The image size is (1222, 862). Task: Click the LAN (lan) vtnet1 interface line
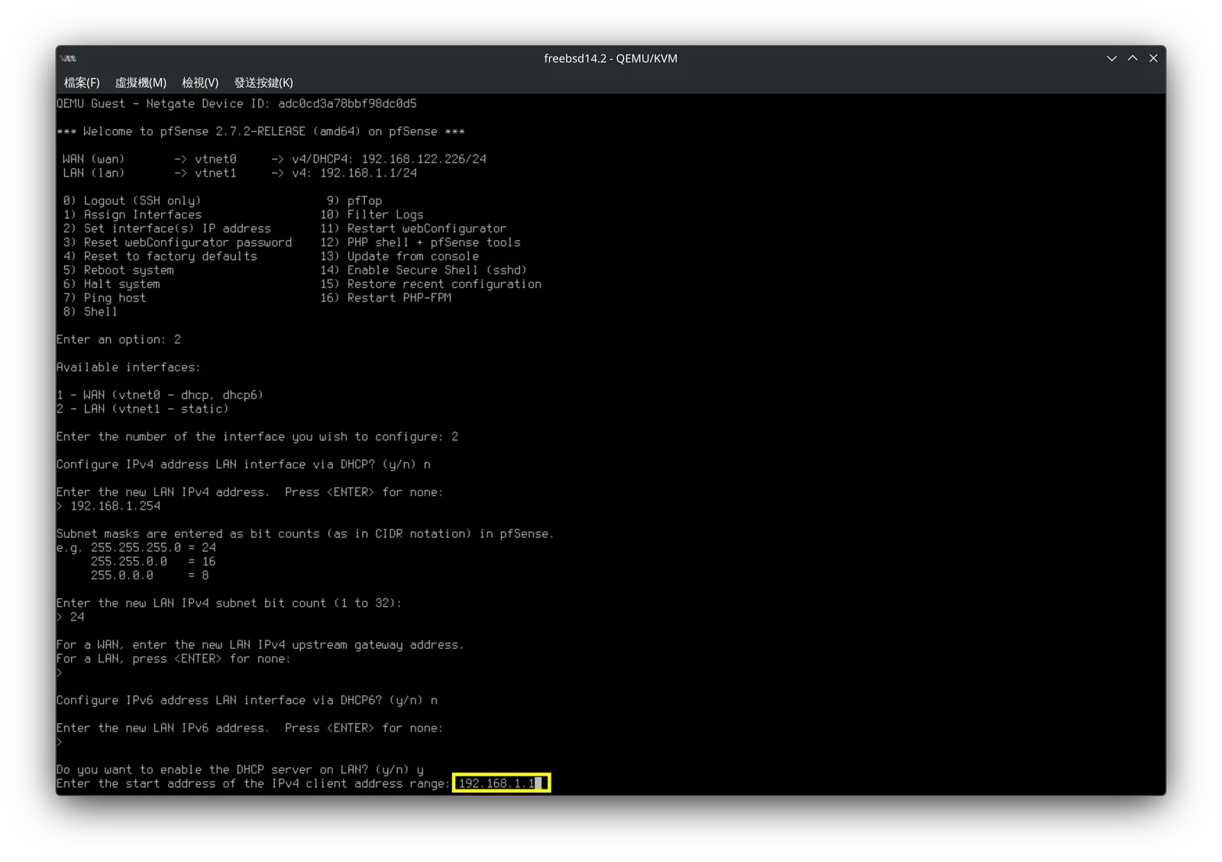tap(240, 173)
